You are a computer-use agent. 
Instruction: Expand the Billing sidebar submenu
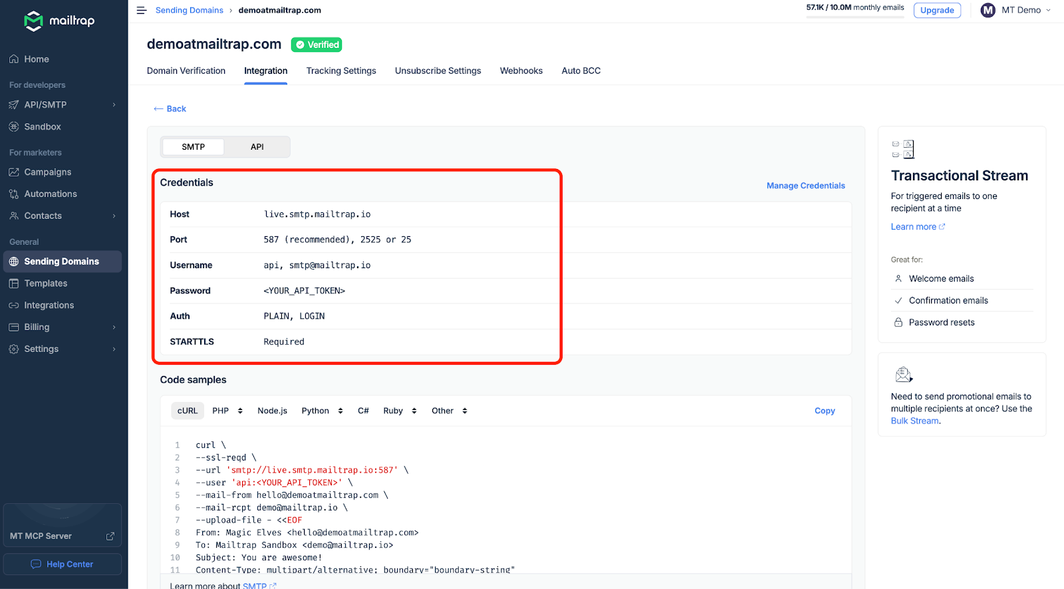114,327
